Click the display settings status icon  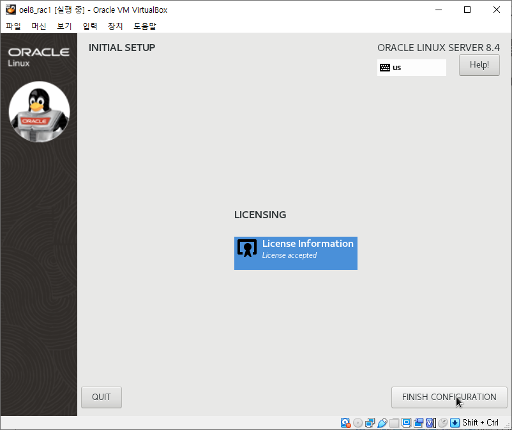pos(406,423)
